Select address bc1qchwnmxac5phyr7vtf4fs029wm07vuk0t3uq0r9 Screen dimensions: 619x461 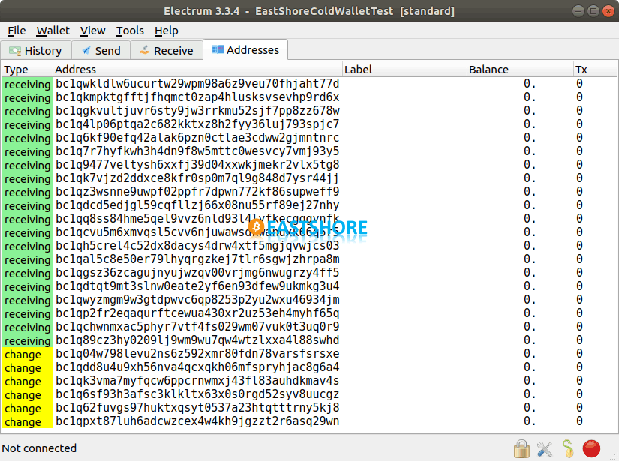(x=197, y=327)
